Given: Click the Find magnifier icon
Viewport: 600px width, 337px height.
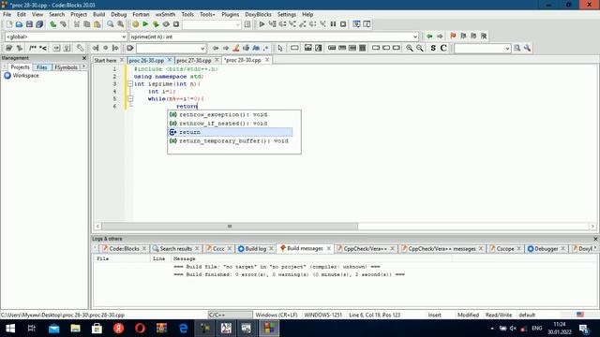Looking at the screenshot, I should pos(111,24).
